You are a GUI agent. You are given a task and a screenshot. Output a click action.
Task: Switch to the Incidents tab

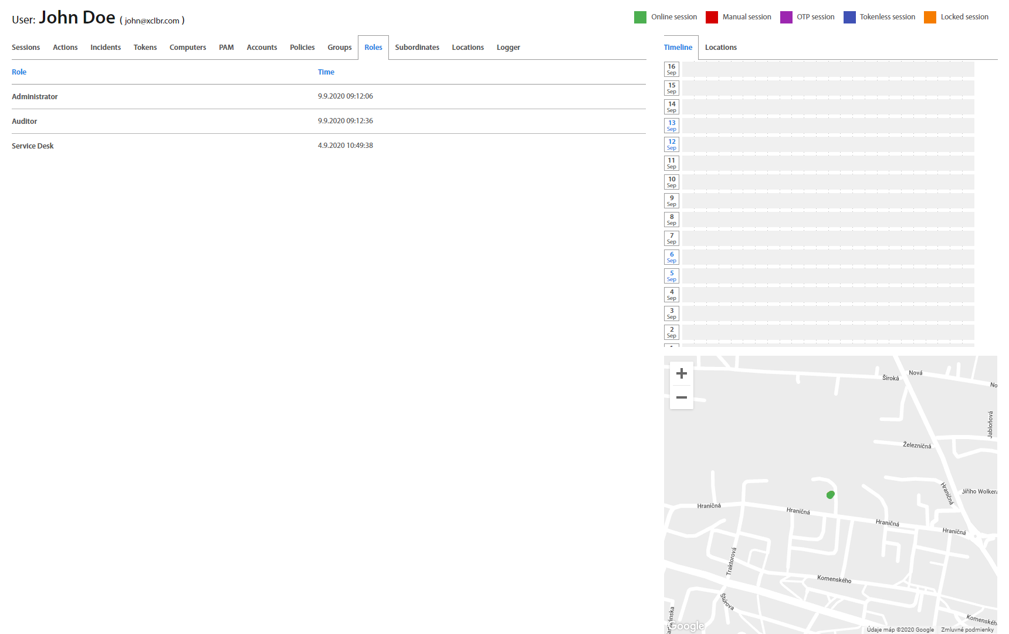[106, 48]
